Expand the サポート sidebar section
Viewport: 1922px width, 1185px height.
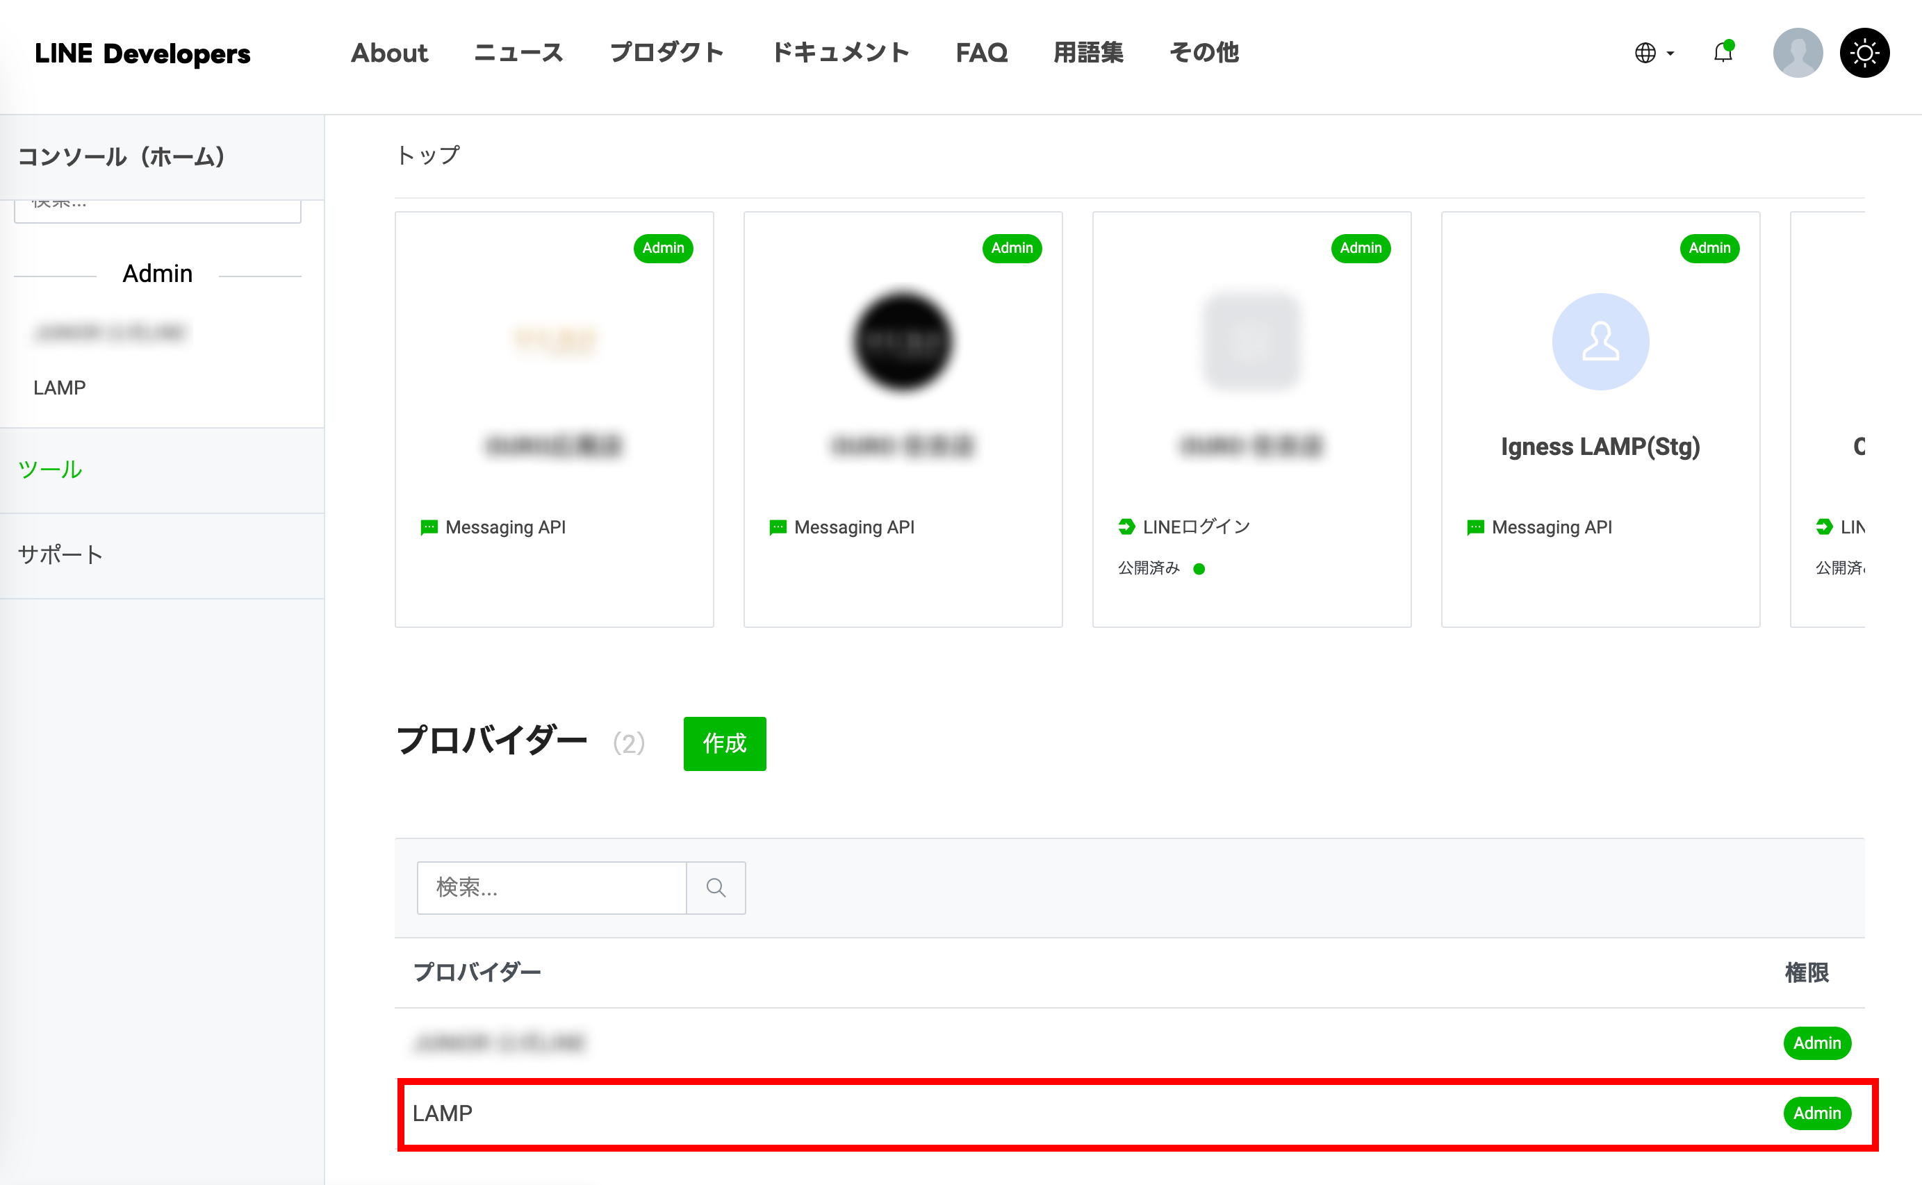coord(60,555)
